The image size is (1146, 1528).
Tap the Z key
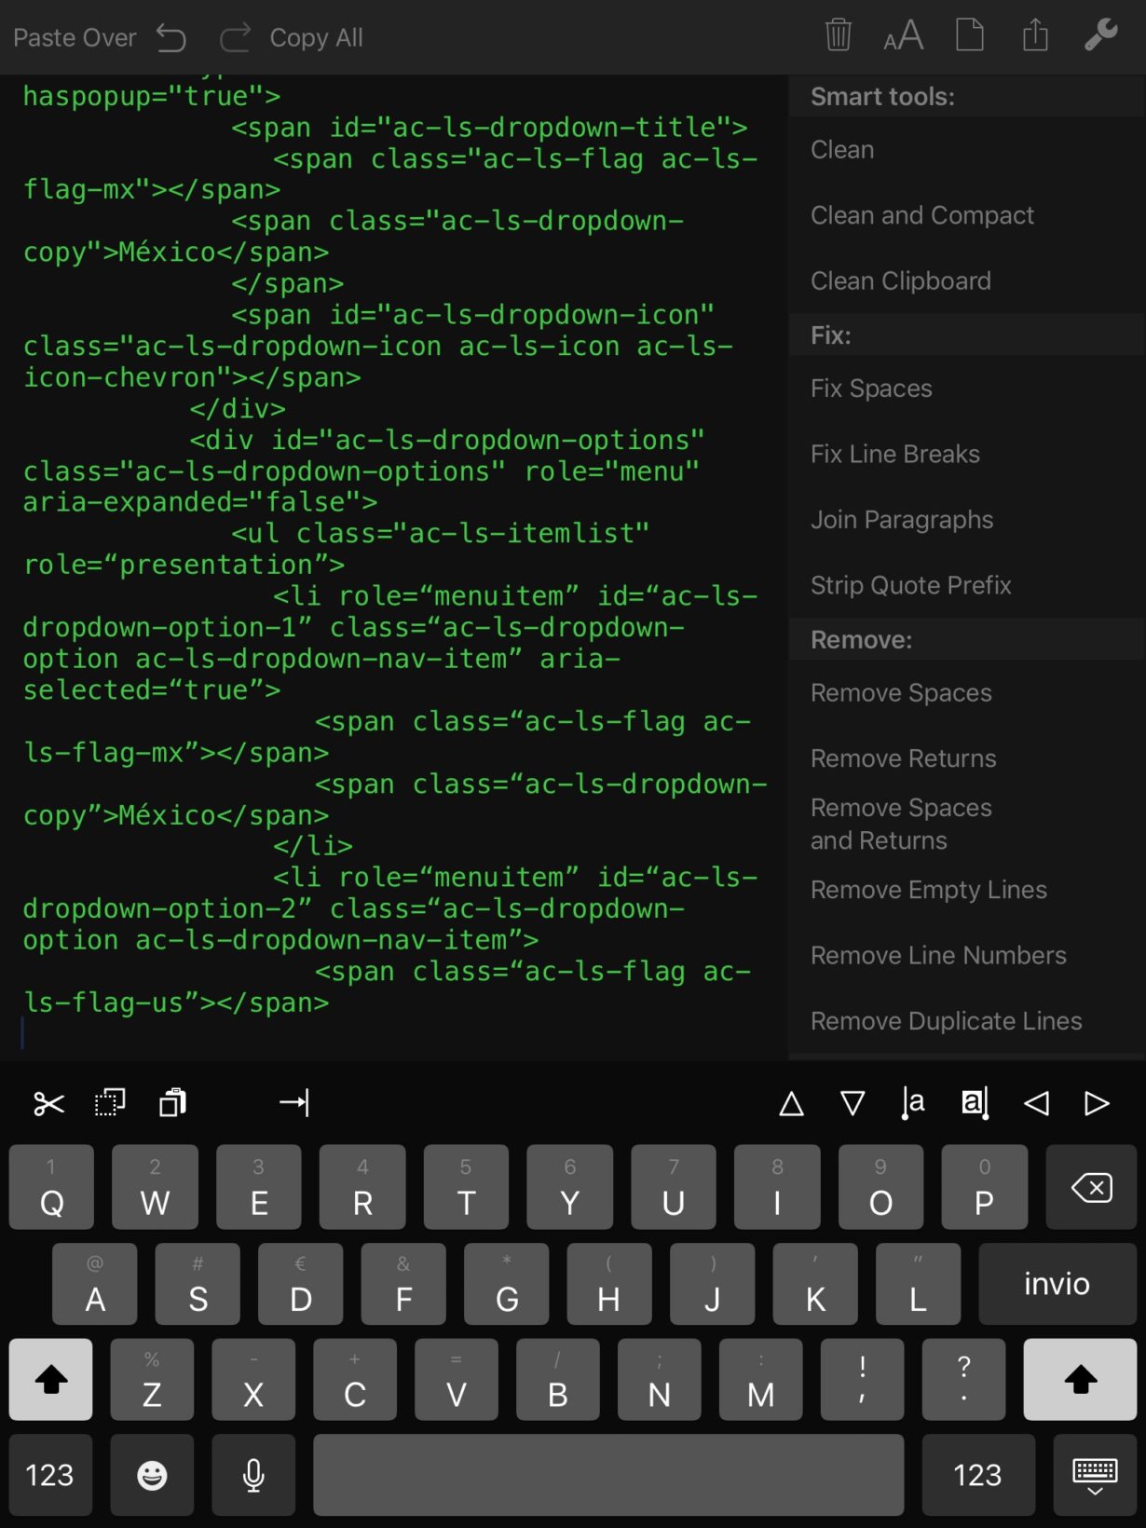click(152, 1379)
